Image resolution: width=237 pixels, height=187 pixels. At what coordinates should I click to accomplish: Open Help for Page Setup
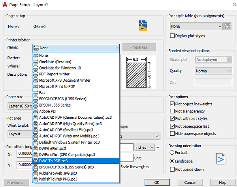223,182
